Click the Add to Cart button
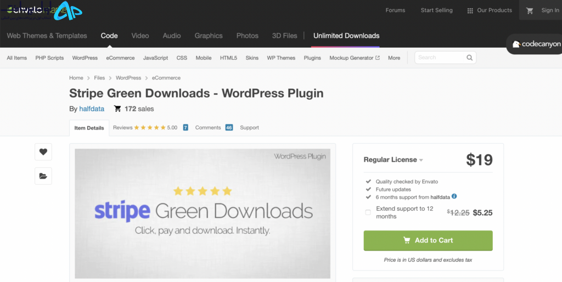Viewport: 562px width, 282px height. pos(428,240)
